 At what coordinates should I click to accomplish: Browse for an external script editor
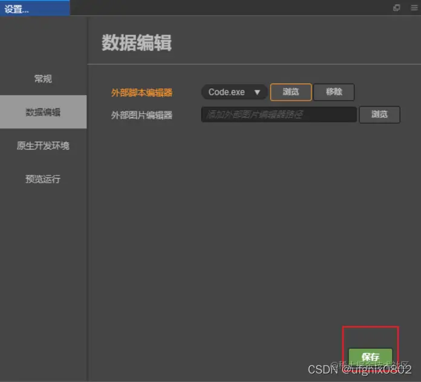tap(291, 92)
